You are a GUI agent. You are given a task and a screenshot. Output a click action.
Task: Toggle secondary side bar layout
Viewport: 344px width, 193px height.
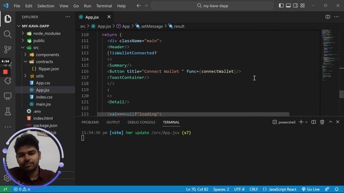click(x=295, y=5)
